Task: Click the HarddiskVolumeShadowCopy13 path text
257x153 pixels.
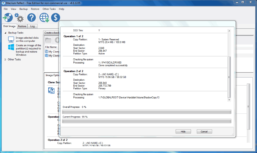Action: click(x=129, y=98)
